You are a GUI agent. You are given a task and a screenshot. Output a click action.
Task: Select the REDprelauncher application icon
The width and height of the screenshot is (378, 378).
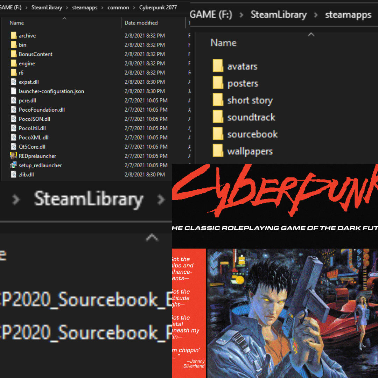14,156
